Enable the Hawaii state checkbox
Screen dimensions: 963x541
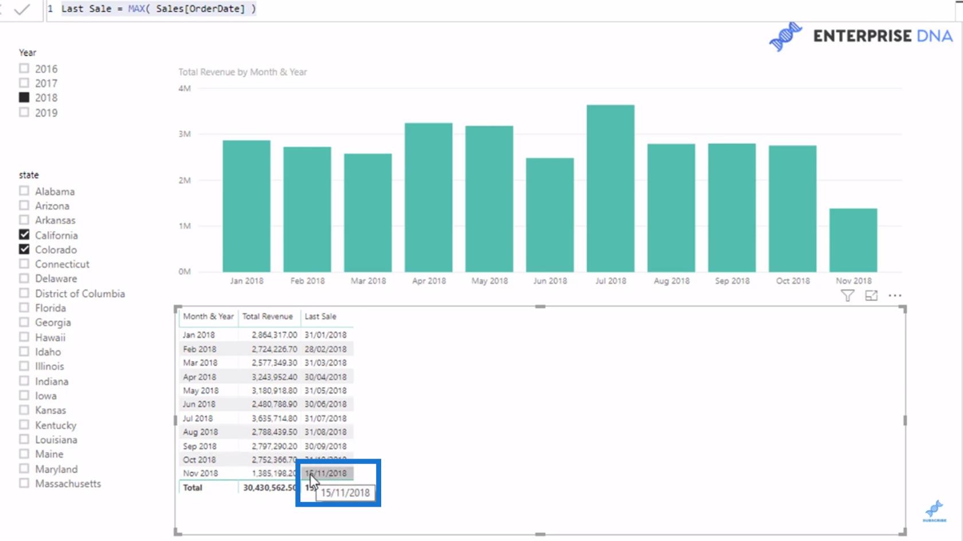(24, 337)
